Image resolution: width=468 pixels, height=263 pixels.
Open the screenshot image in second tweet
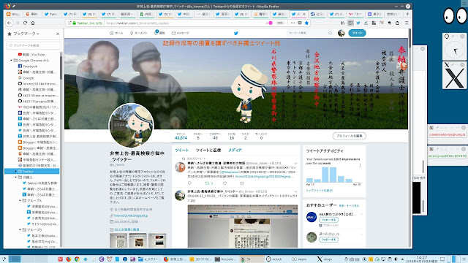(243, 226)
